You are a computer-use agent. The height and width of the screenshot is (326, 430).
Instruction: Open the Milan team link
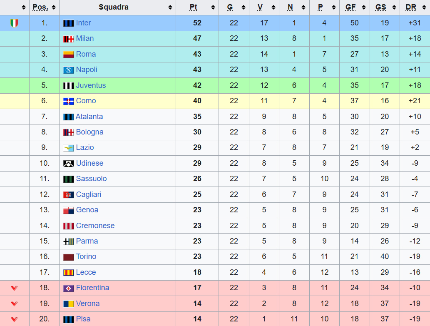85,39
